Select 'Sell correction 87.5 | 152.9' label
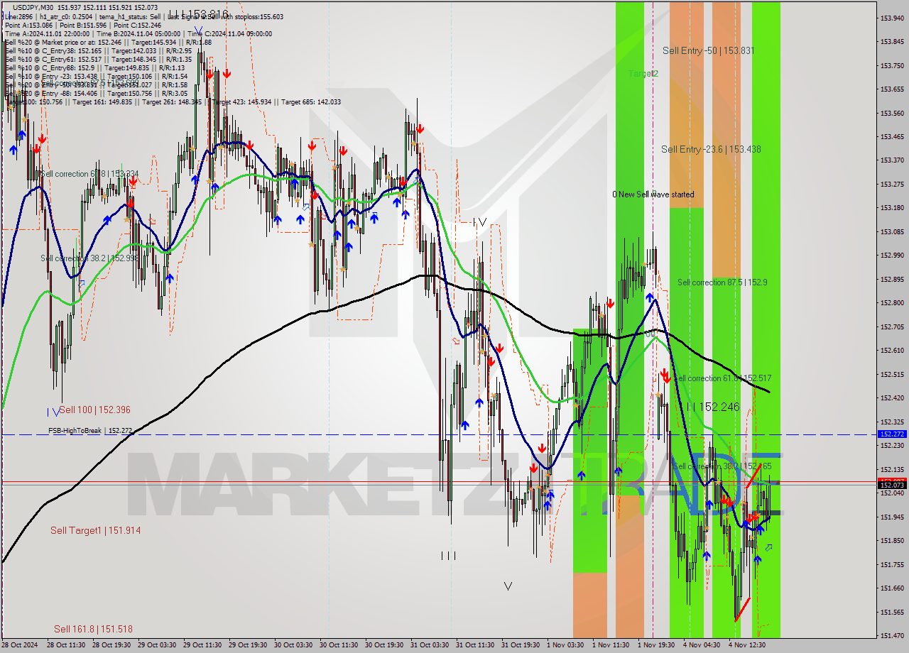This screenshot has height=653, width=909. (722, 282)
